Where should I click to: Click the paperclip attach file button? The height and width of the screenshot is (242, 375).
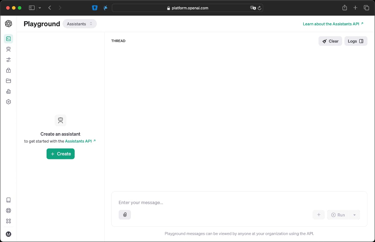coord(125,215)
